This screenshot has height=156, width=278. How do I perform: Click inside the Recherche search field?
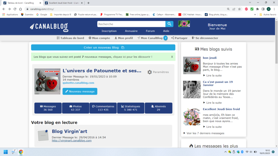131,24
